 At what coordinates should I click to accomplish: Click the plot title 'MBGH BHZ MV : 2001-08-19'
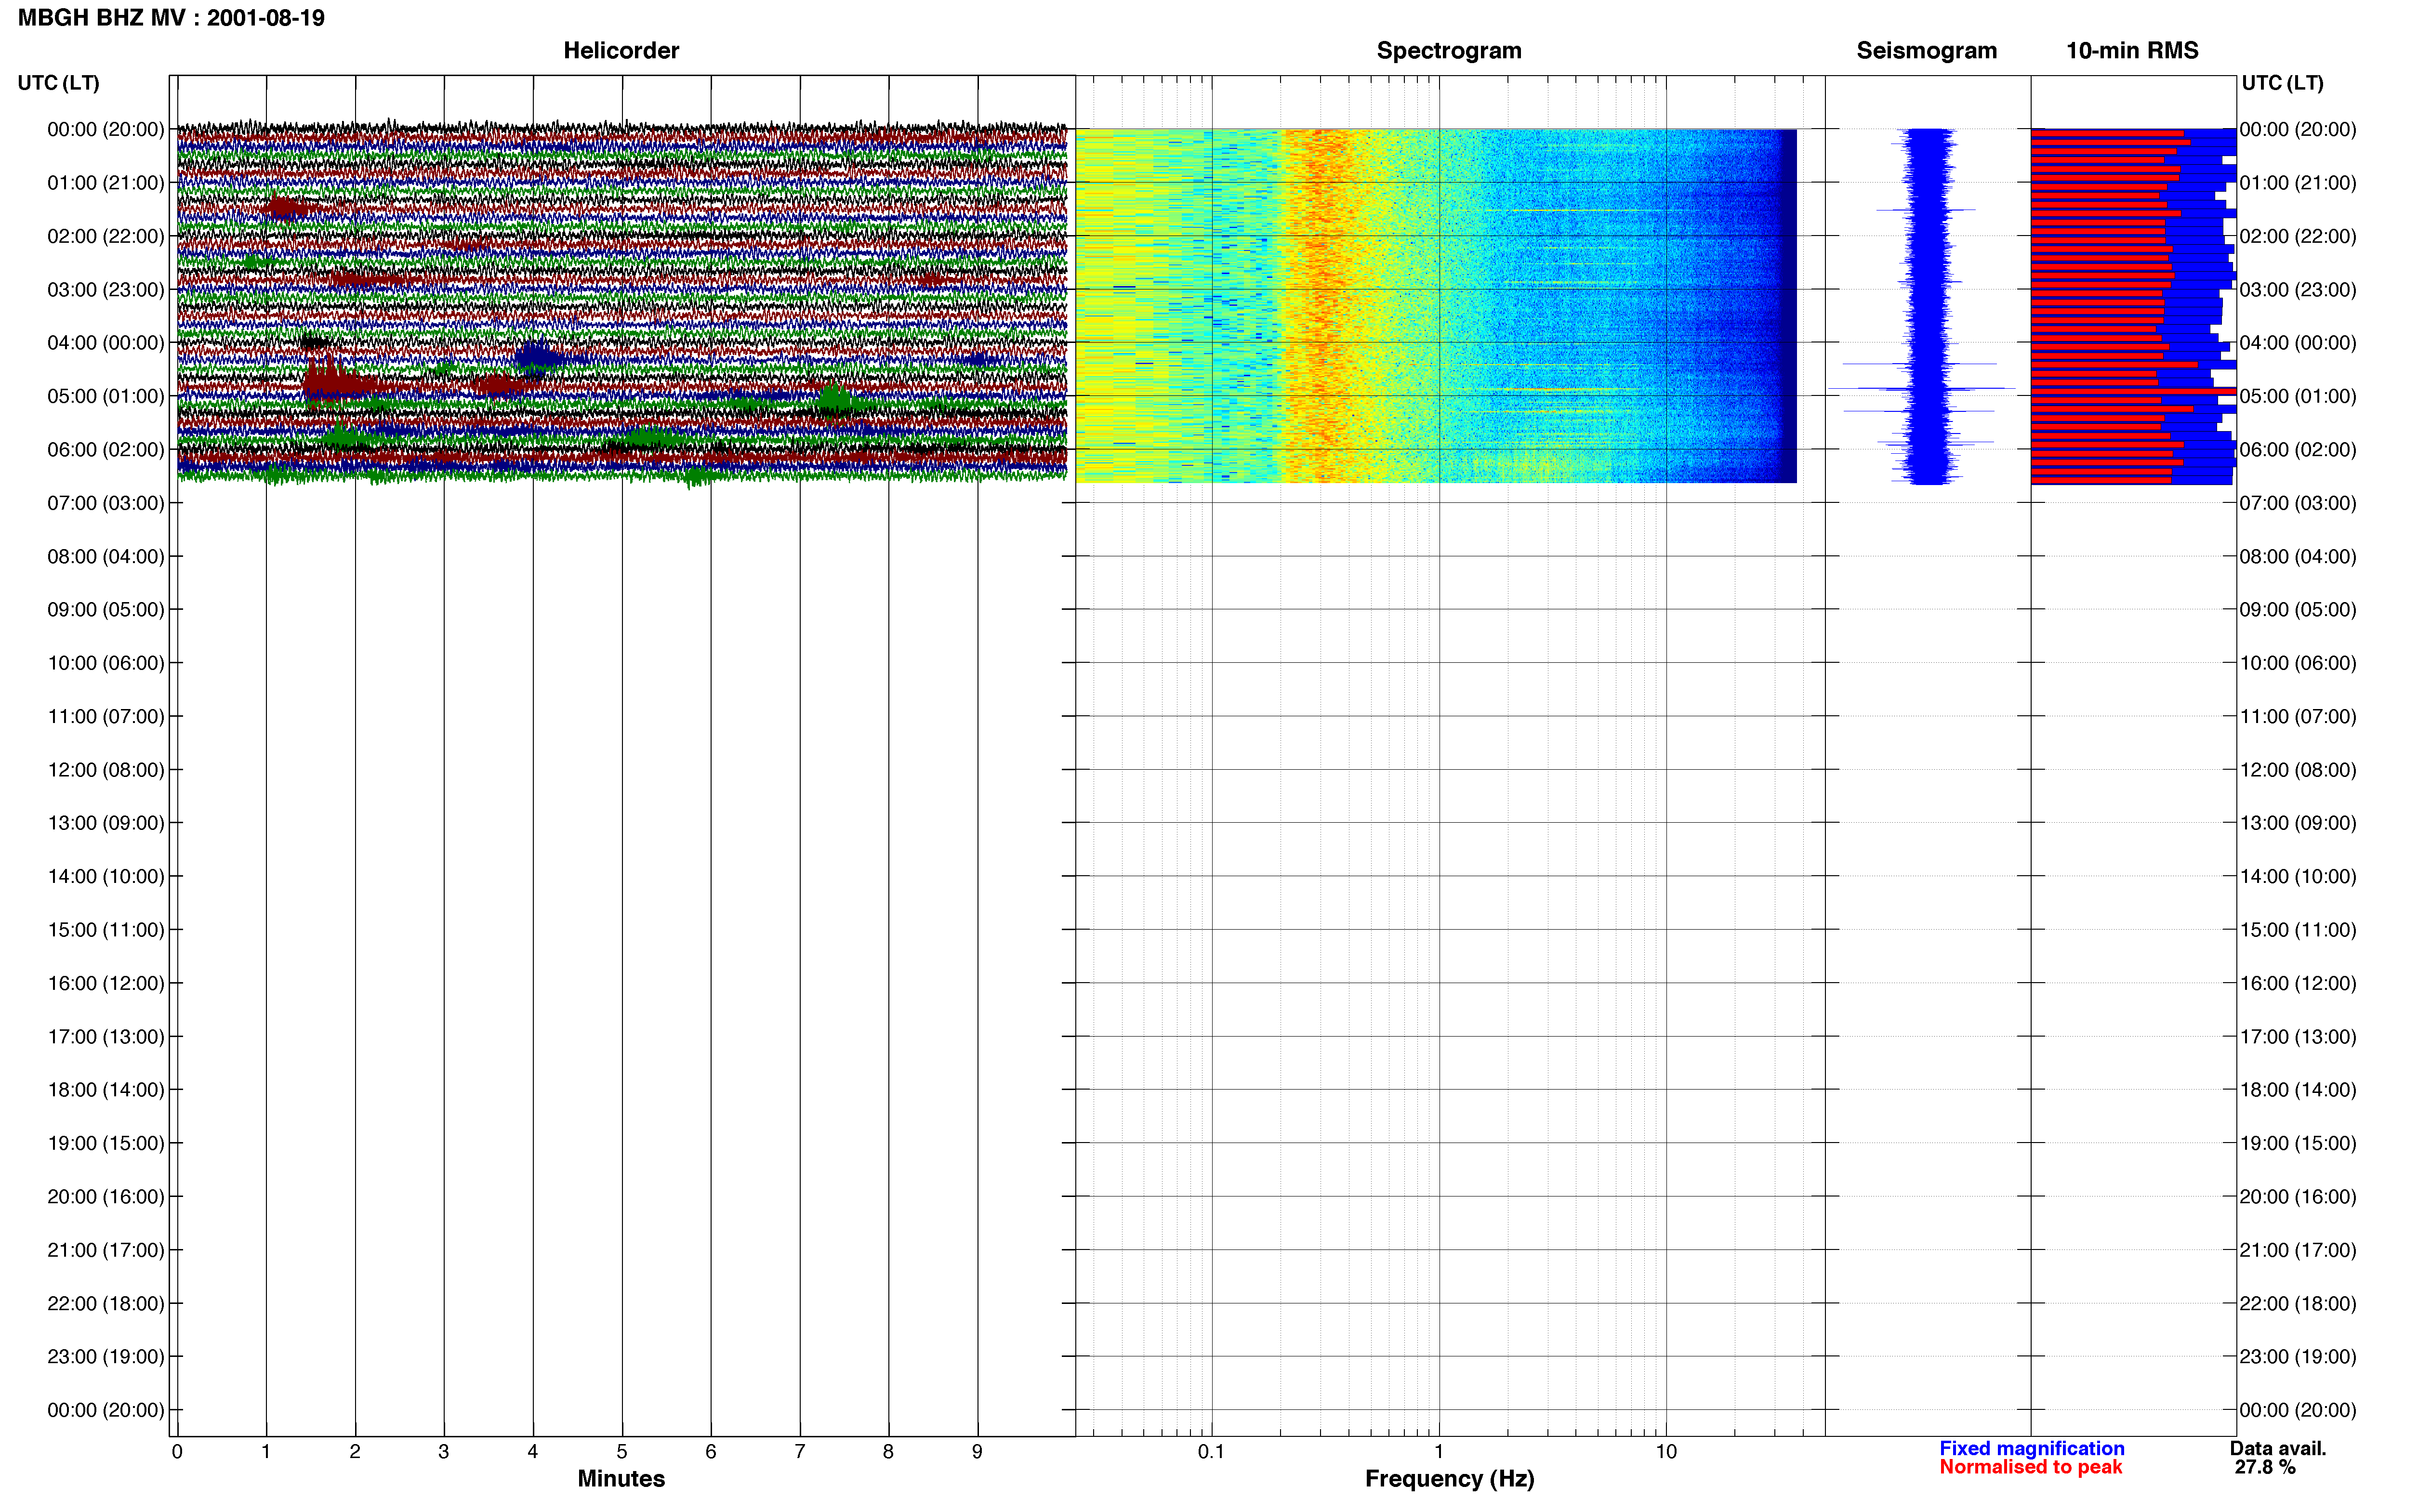(171, 18)
